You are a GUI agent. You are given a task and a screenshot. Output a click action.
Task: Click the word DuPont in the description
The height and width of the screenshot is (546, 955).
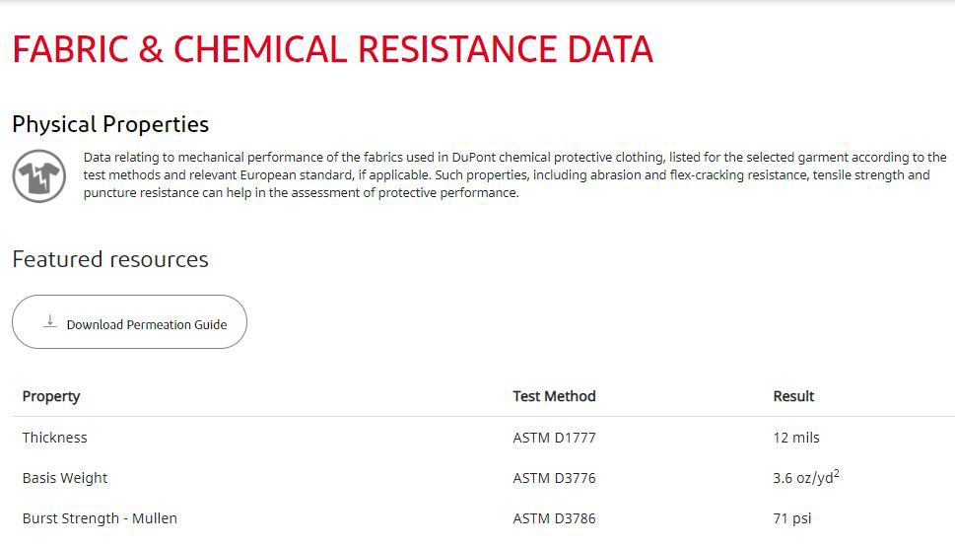tap(478, 158)
